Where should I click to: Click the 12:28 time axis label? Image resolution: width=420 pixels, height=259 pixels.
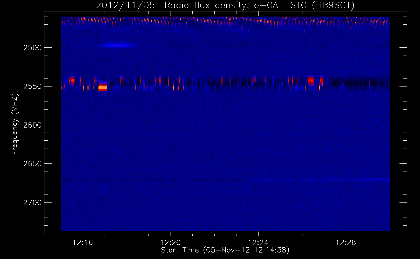(346, 243)
